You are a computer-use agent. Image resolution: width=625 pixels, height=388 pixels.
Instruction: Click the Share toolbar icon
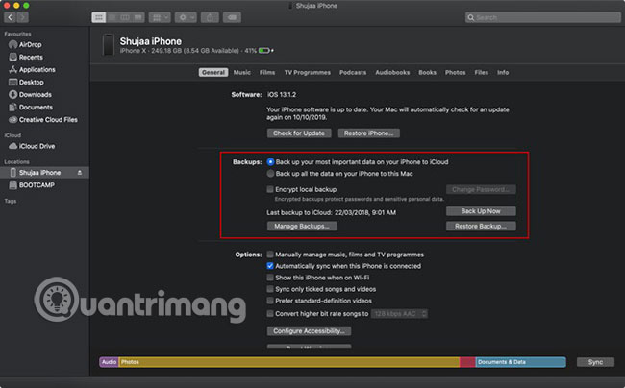pyautogui.click(x=210, y=17)
